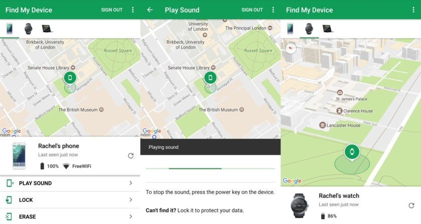Image resolution: width=421 pixels, height=224 pixels.
Task: Tap Rachel's watch thumbnail image
Action: [299, 205]
